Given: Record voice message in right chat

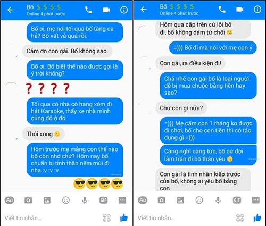Looking at the screenshot, I should [218, 200].
